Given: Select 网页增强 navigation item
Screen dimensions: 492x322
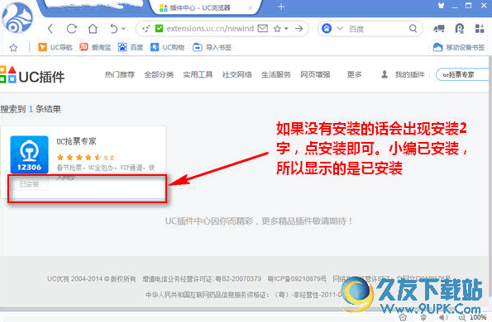Looking at the screenshot, I should (x=315, y=74).
